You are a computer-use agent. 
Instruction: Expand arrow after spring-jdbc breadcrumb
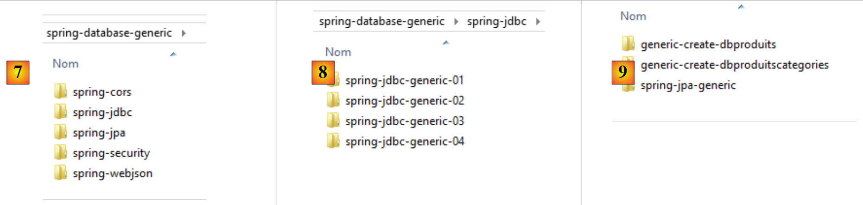(538, 21)
